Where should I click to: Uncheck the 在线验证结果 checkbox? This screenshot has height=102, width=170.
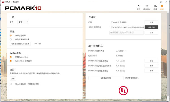click(11, 35)
